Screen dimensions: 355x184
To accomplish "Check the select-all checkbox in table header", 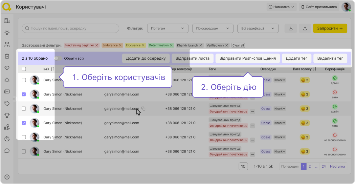I will tap(24, 69).
